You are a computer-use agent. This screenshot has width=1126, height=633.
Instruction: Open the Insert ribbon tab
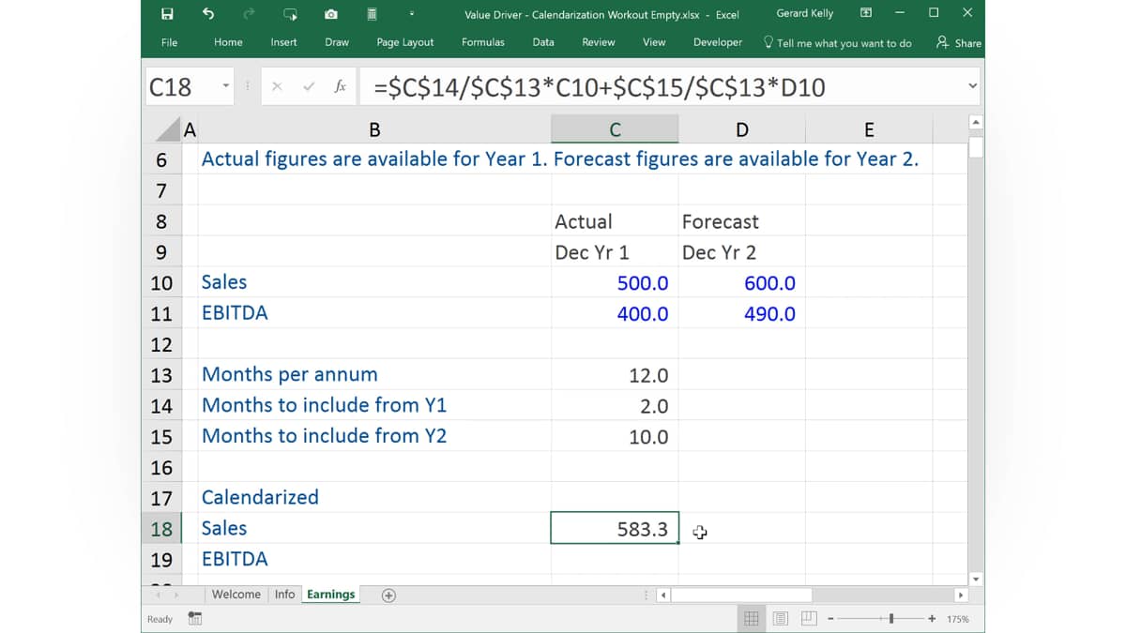[x=283, y=42]
